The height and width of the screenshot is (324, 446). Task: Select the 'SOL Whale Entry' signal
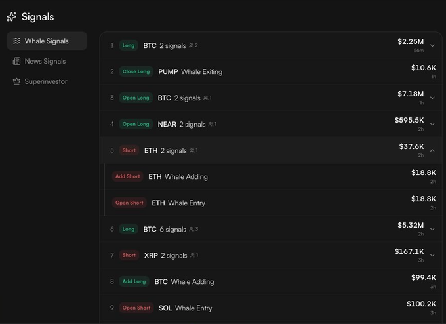pos(271,308)
